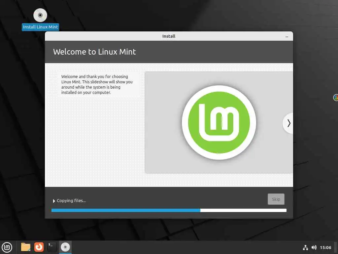Select the installer window in the taskbar

[65, 247]
